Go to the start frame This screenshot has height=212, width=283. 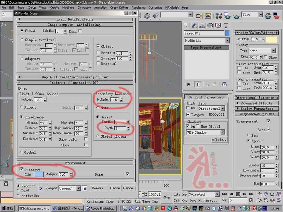pyautogui.click(x=224, y=194)
